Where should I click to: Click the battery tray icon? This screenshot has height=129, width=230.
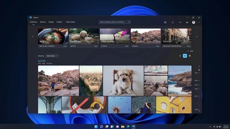click(220, 127)
